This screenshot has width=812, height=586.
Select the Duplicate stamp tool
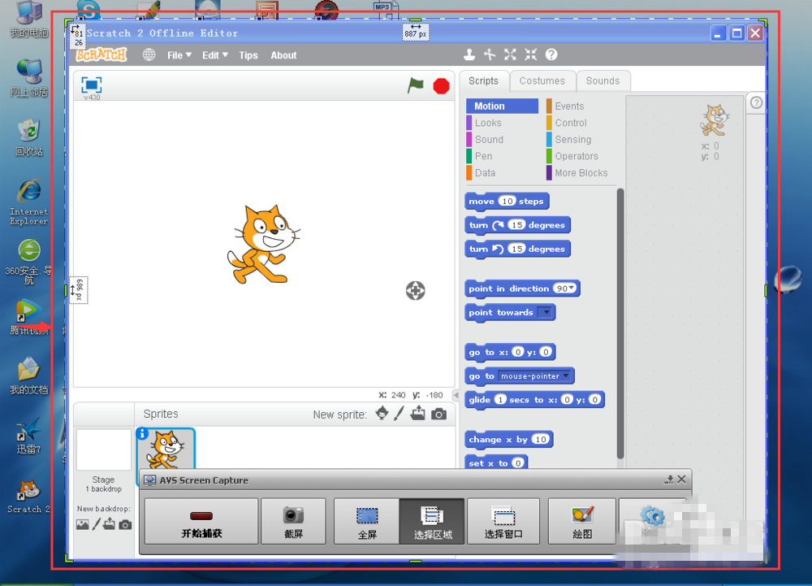(469, 55)
